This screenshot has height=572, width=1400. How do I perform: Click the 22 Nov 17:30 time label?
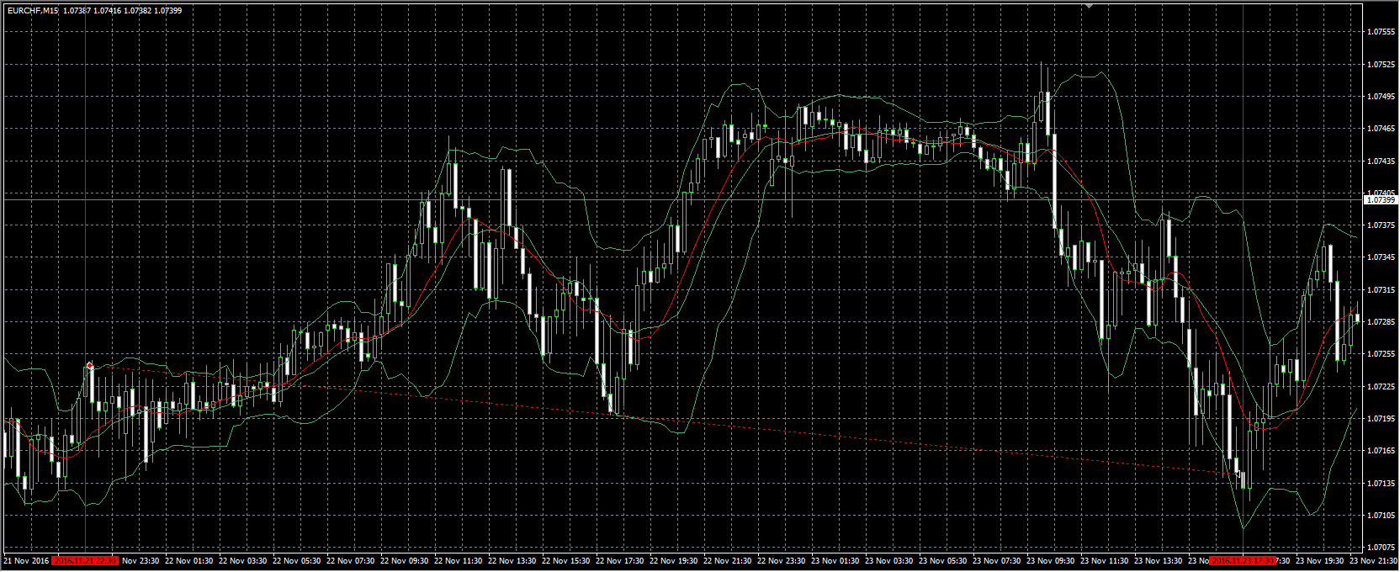[620, 560]
